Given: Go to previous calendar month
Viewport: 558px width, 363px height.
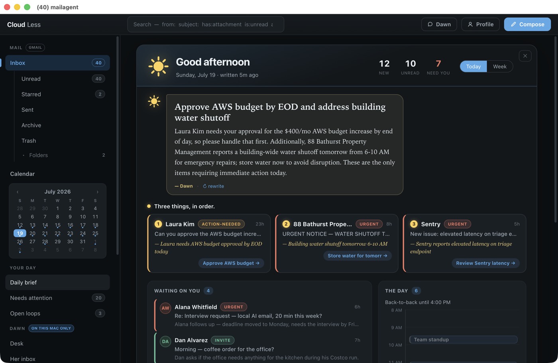Looking at the screenshot, I should click(18, 192).
